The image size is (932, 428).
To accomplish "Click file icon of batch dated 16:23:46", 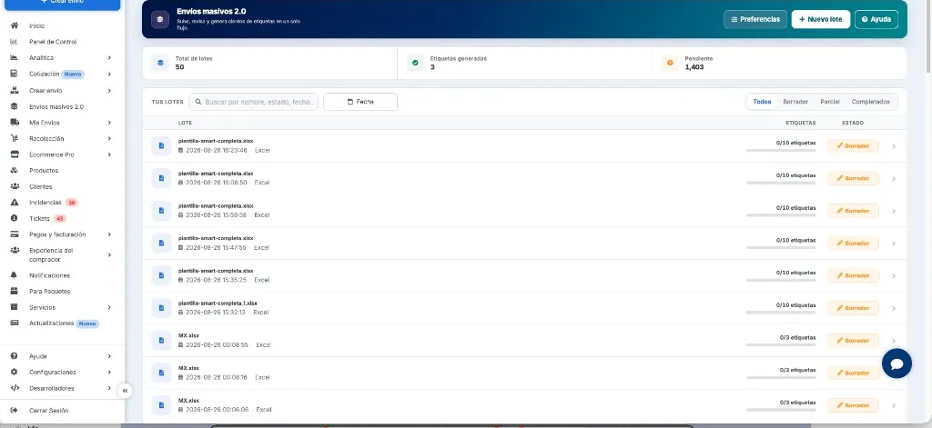I will click(161, 146).
